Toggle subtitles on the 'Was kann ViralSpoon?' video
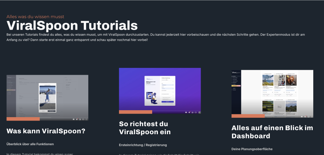 pyautogui.click(x=73, y=119)
